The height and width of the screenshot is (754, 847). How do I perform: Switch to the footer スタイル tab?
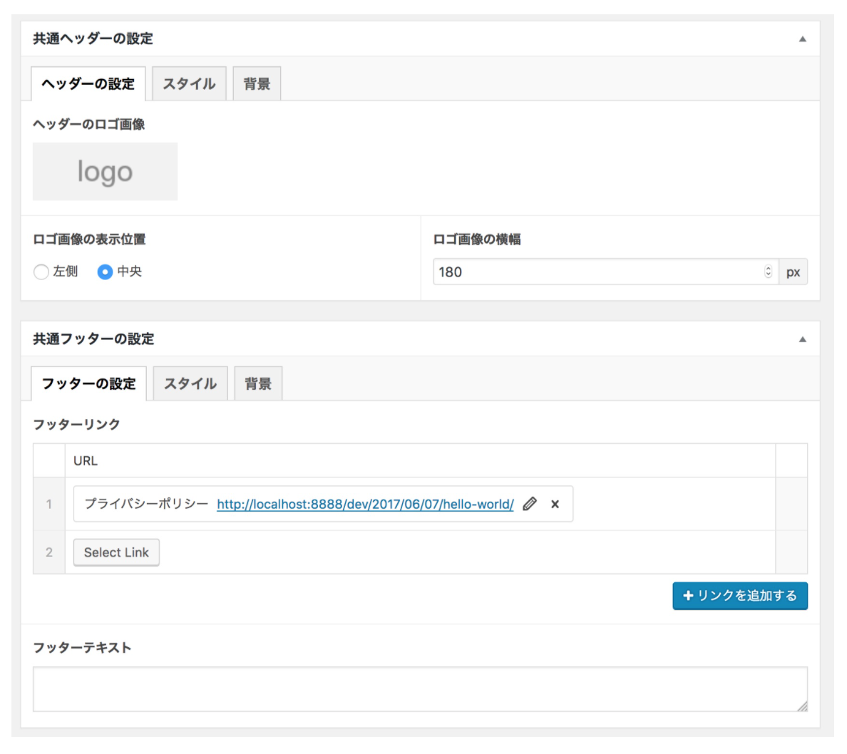pos(190,383)
